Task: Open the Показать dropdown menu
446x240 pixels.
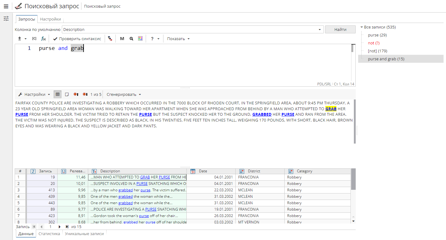Action: pyautogui.click(x=178, y=39)
